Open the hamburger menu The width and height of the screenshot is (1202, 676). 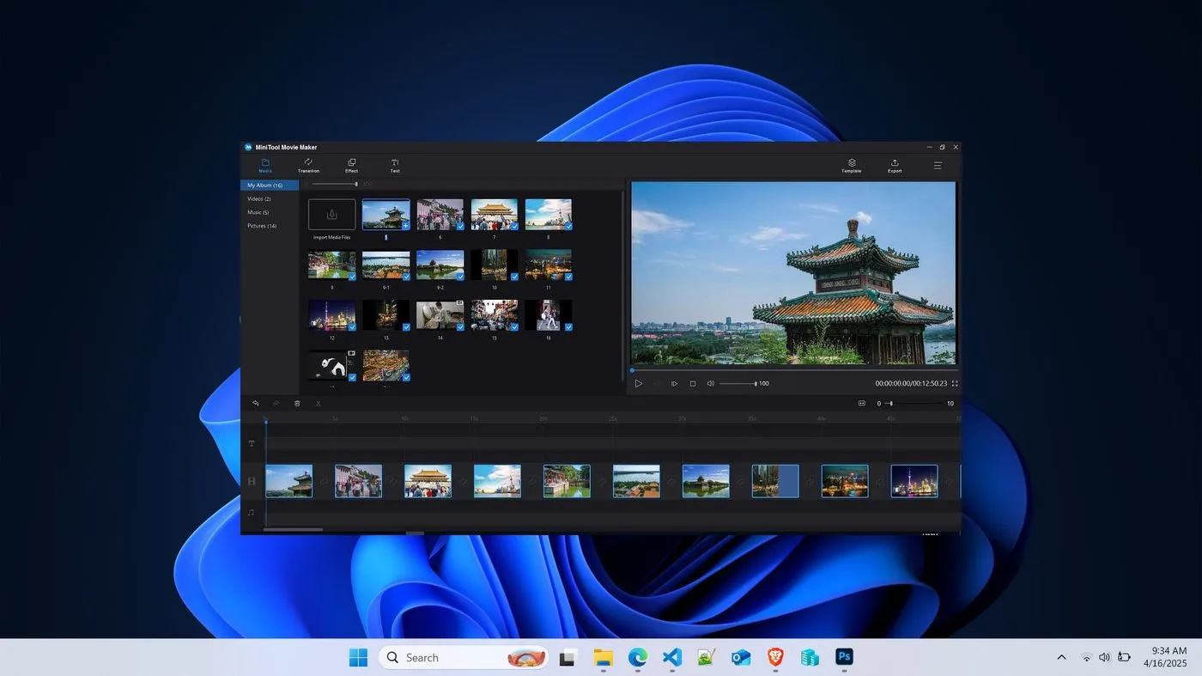pos(938,165)
